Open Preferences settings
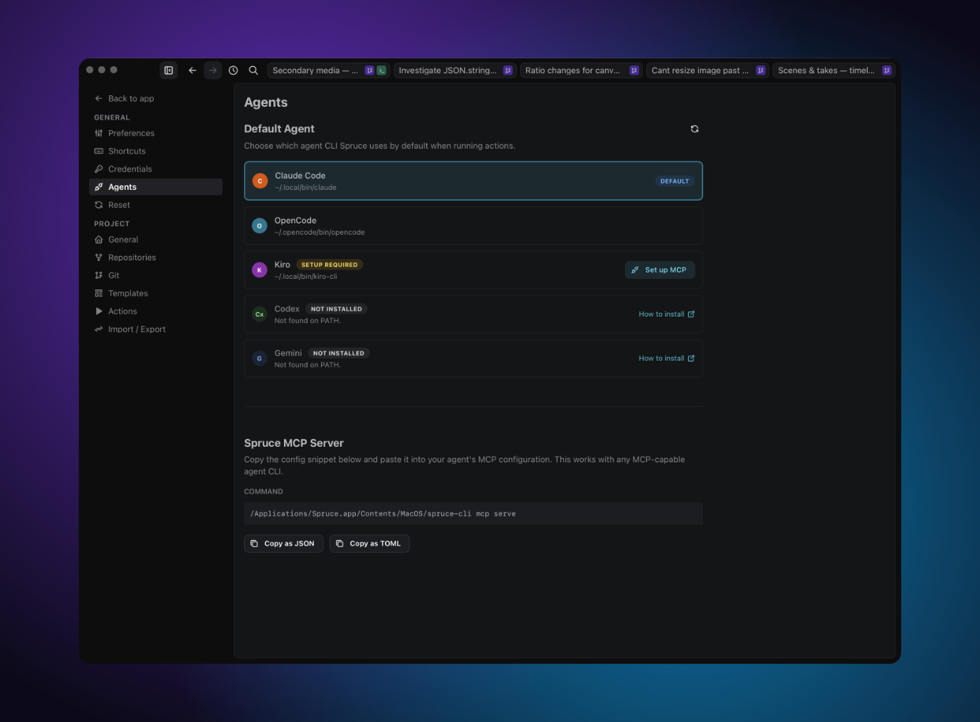The image size is (980, 722). [156, 133]
